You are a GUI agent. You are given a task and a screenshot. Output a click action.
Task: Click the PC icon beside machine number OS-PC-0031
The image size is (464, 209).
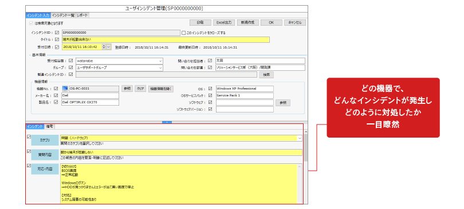pyautogui.click(x=65, y=89)
